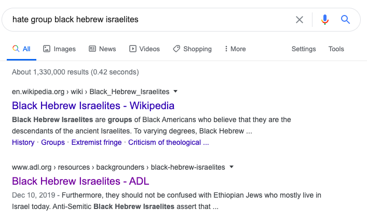Jump to the Wikipedia History section

[x=23, y=142]
